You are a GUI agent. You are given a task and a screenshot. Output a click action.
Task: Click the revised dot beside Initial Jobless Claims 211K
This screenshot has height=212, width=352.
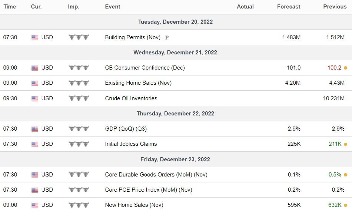tap(345, 144)
